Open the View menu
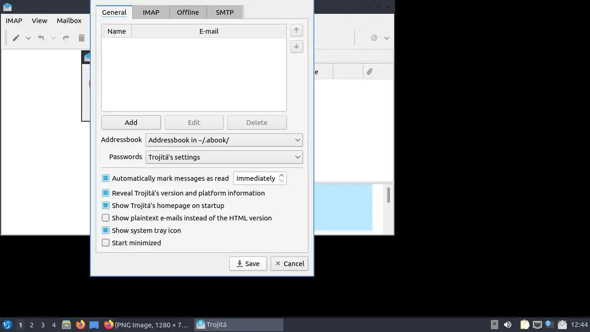 (39, 21)
